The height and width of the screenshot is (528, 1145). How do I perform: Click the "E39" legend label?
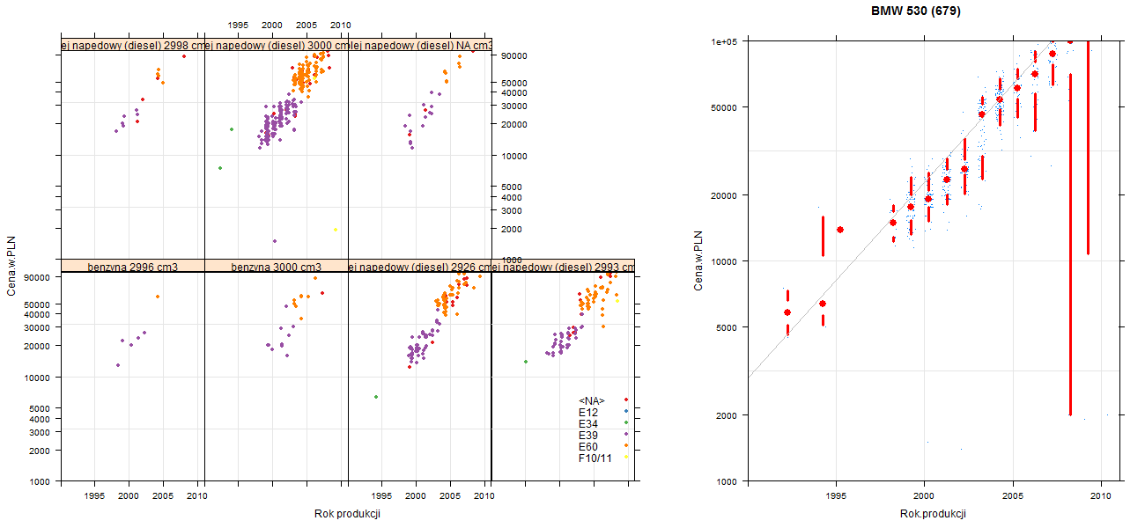click(x=588, y=436)
